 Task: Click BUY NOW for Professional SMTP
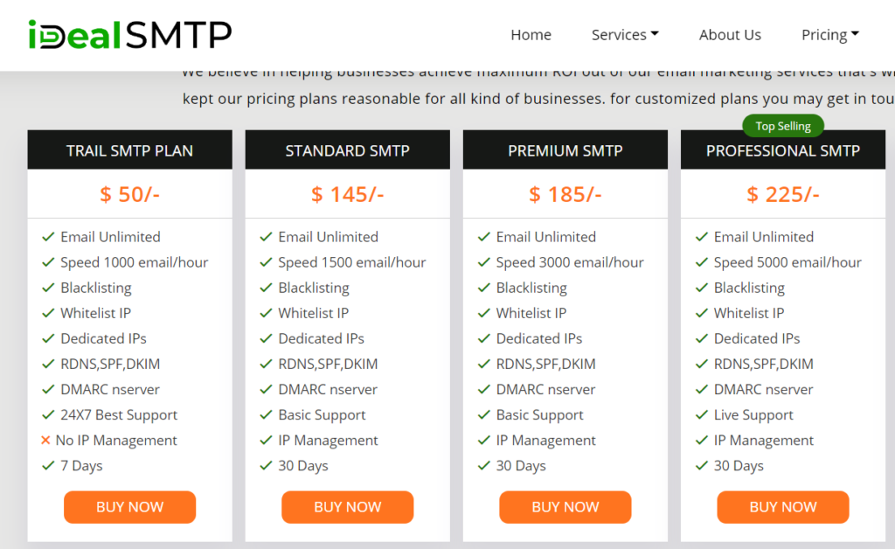[782, 507]
